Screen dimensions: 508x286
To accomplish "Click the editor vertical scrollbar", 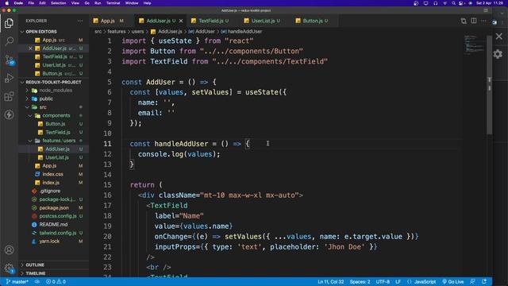I will [489, 85].
